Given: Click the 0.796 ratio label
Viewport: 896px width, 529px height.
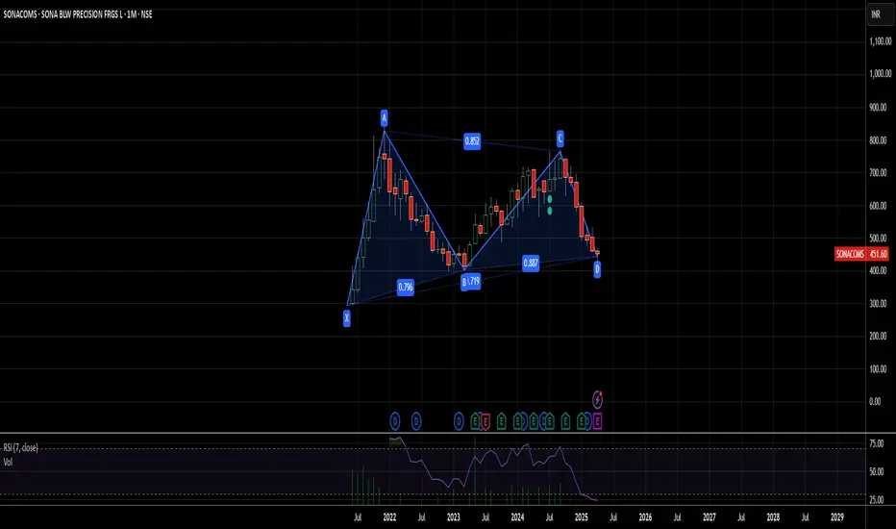Looking at the screenshot, I should click(405, 287).
